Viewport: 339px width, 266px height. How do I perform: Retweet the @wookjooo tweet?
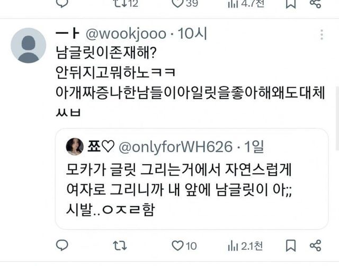[x=120, y=246]
